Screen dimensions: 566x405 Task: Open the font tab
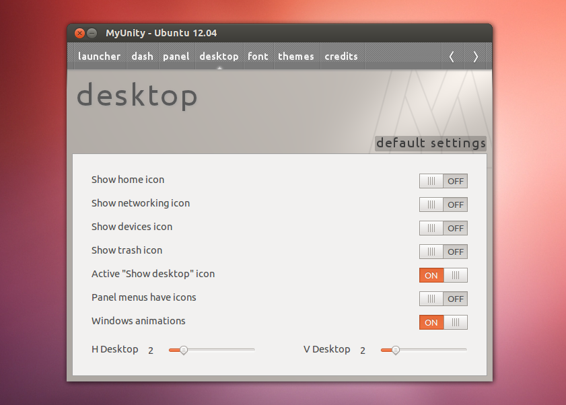click(x=258, y=57)
